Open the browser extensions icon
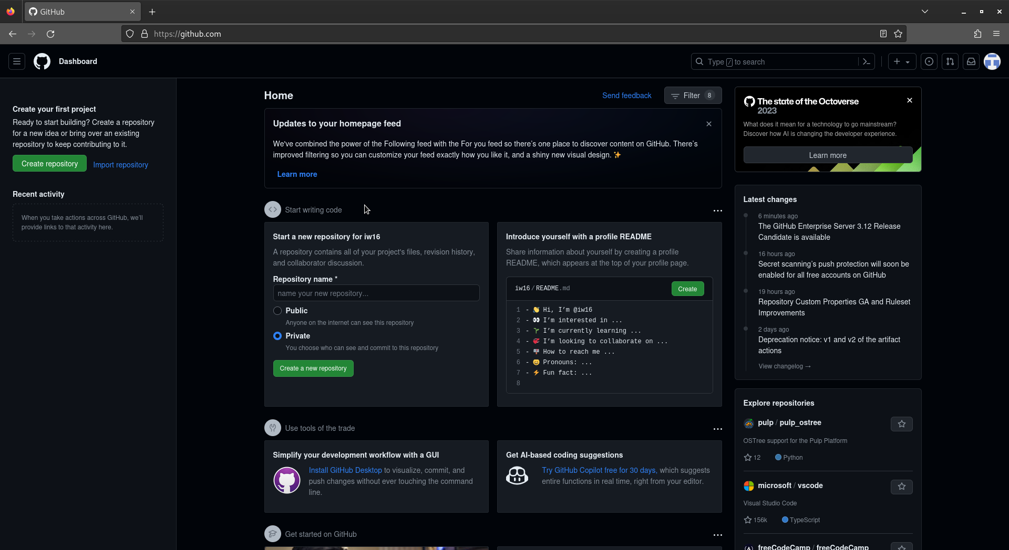Image resolution: width=1009 pixels, height=550 pixels. click(x=977, y=34)
